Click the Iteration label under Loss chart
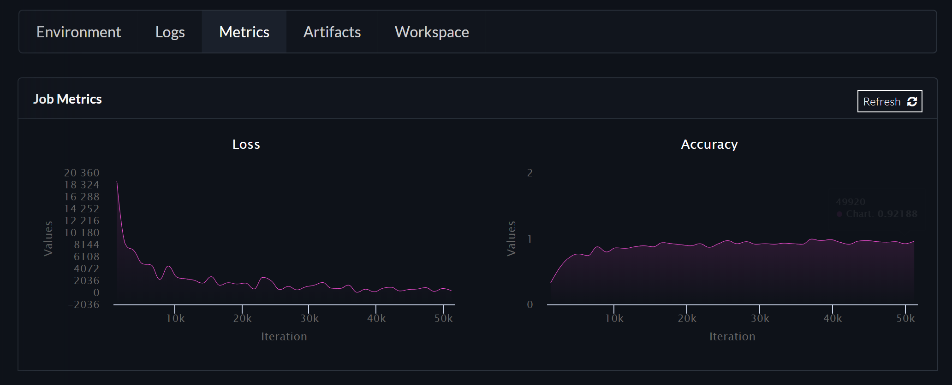The image size is (952, 385). (x=284, y=337)
